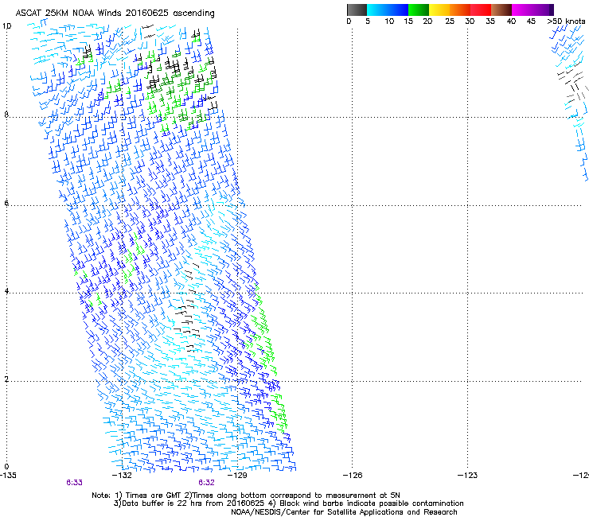
Task: Click the 'ASCAT 25KM NOAA Winds 20160625 ascending' title
Action: click(x=115, y=14)
